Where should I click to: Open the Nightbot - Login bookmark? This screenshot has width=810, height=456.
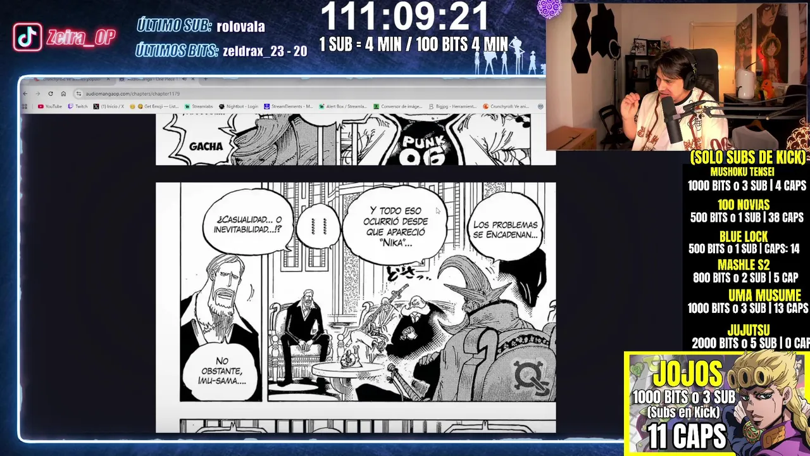pos(238,106)
